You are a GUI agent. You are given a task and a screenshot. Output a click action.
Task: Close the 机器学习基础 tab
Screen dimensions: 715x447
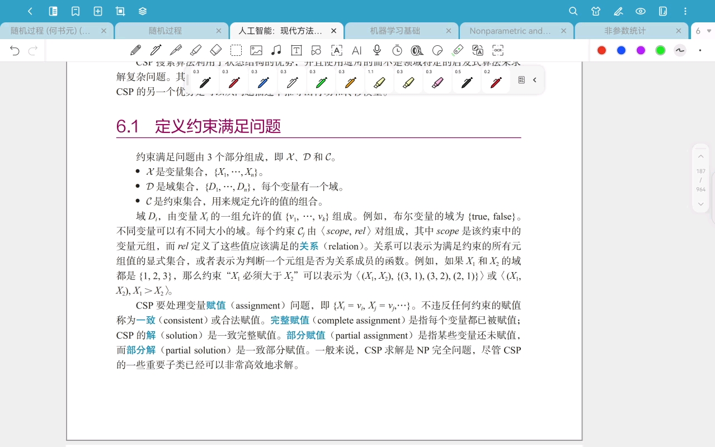449,31
